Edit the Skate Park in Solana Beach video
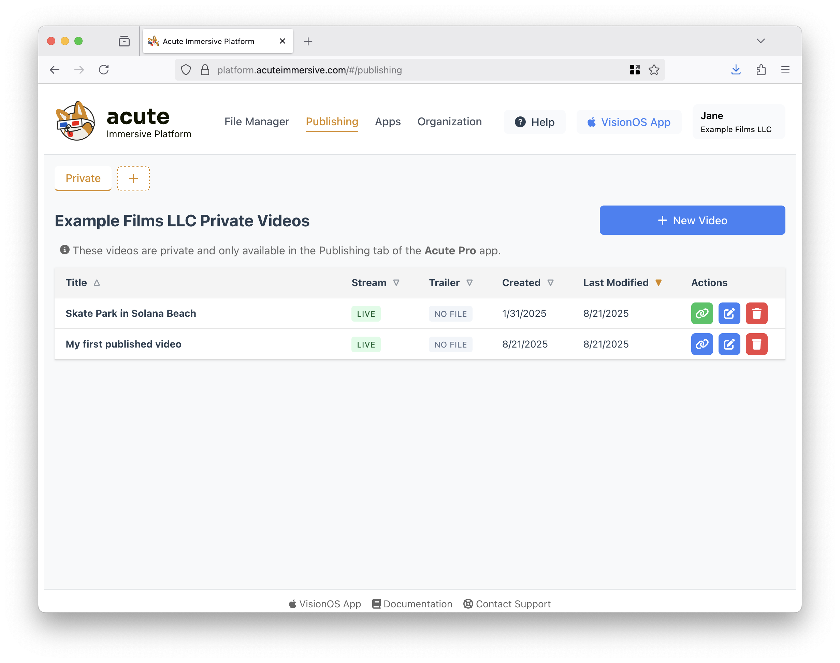 [729, 313]
